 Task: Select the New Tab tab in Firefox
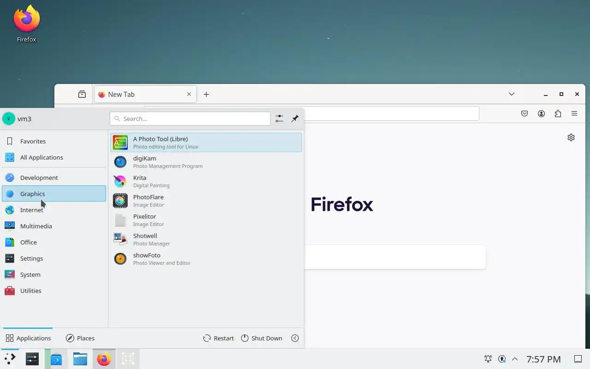tap(145, 94)
